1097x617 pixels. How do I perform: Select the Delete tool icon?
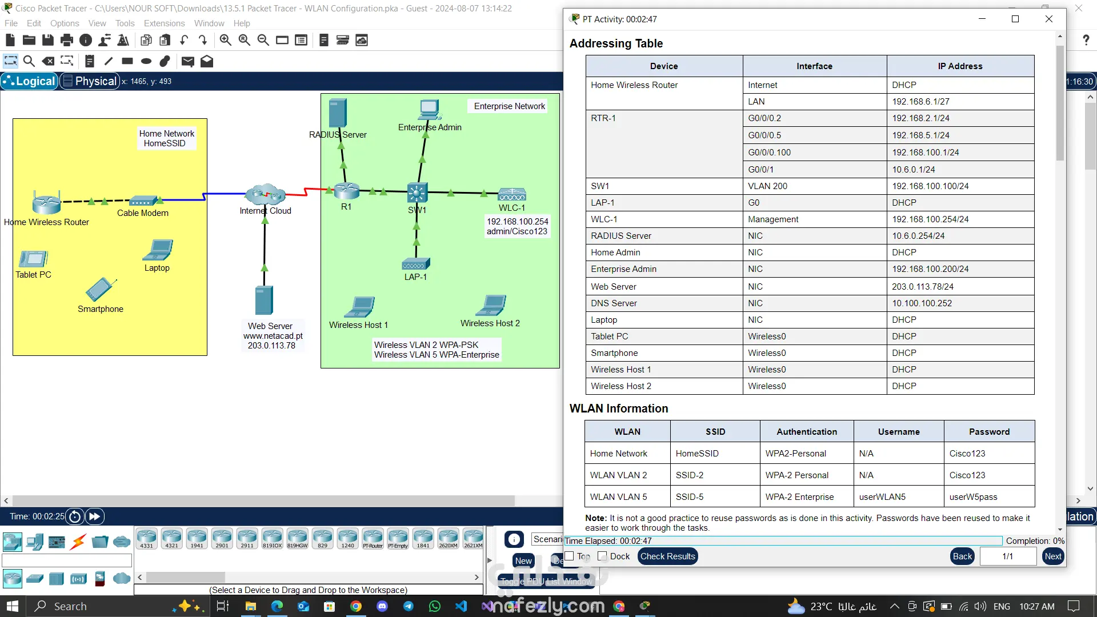pos(49,61)
